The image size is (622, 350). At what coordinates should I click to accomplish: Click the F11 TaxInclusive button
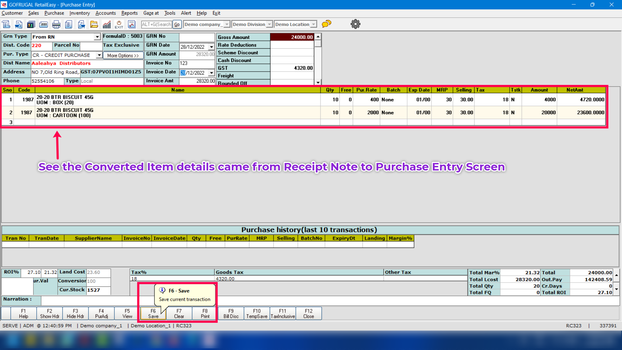[x=282, y=313]
